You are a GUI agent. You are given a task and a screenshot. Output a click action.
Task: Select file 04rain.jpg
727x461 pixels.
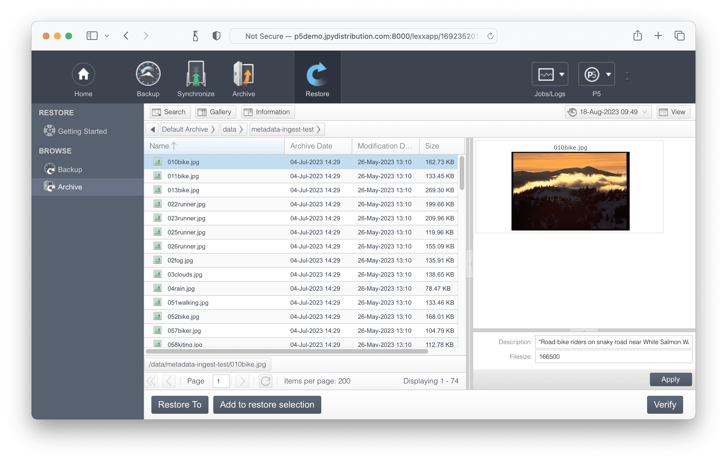[x=301, y=288]
